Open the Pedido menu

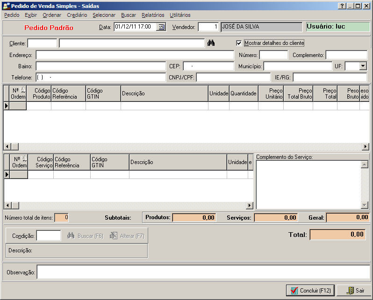tap(12, 15)
